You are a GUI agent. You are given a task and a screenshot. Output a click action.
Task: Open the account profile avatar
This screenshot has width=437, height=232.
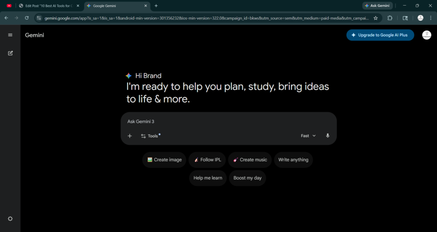pyautogui.click(x=426, y=35)
